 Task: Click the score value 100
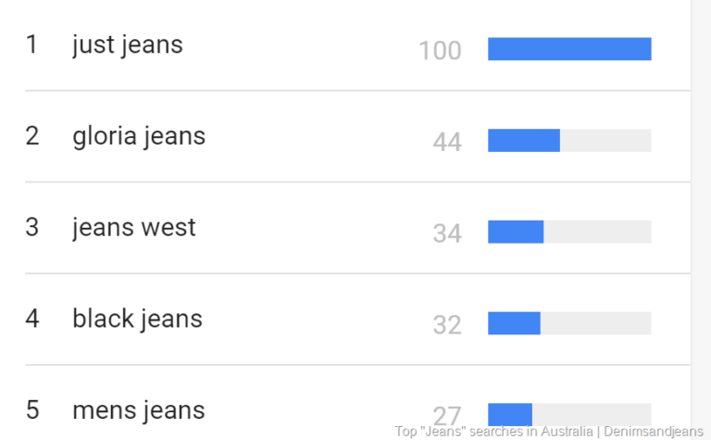(x=440, y=51)
